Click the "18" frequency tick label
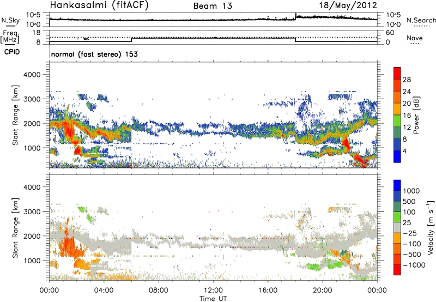 [x=37, y=33]
